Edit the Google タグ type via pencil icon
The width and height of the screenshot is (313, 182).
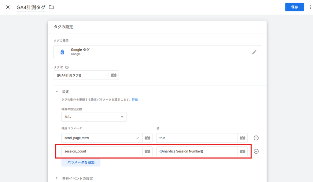[x=255, y=52]
